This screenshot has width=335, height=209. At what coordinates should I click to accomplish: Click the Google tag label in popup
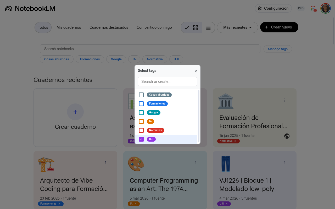[x=153, y=113]
